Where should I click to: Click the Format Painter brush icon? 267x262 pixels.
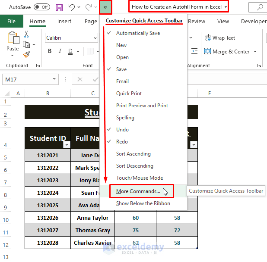point(26,54)
